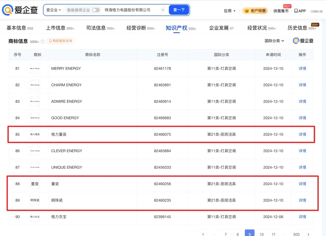The image size is (326, 236).
Task: Open 详情 for GOOD ENERGY
Action: pos(302,118)
